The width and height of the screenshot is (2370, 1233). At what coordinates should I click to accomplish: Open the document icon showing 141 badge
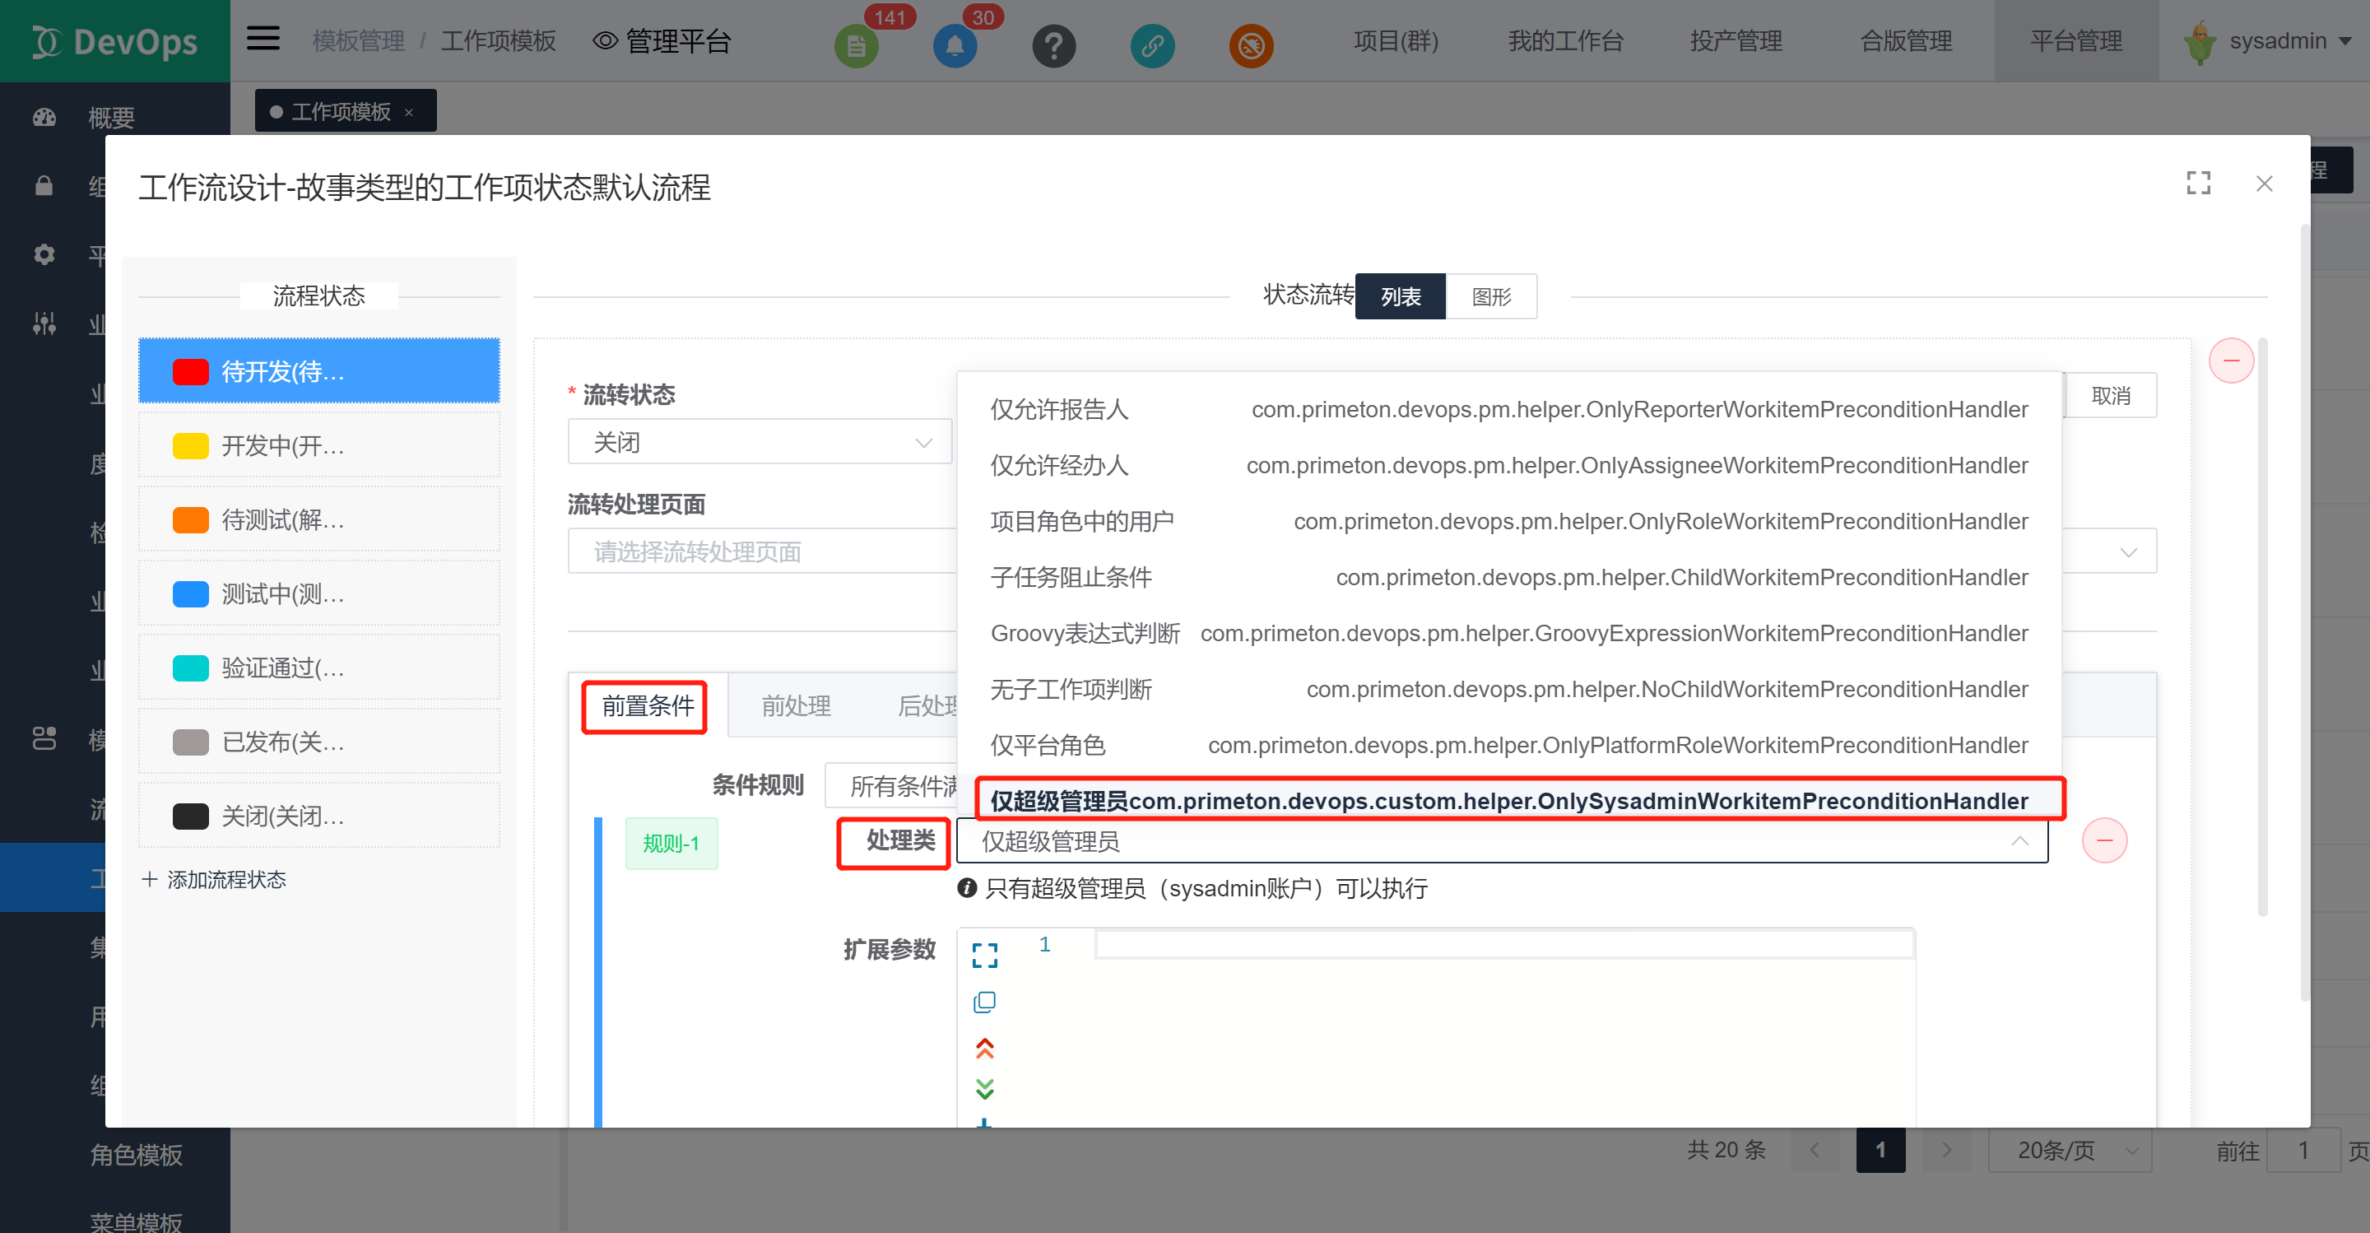[857, 44]
